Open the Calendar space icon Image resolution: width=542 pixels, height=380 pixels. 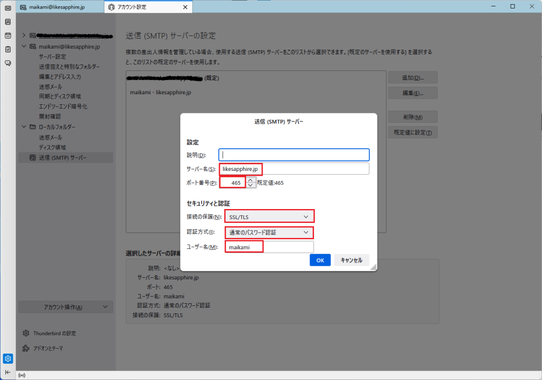pos(8,36)
